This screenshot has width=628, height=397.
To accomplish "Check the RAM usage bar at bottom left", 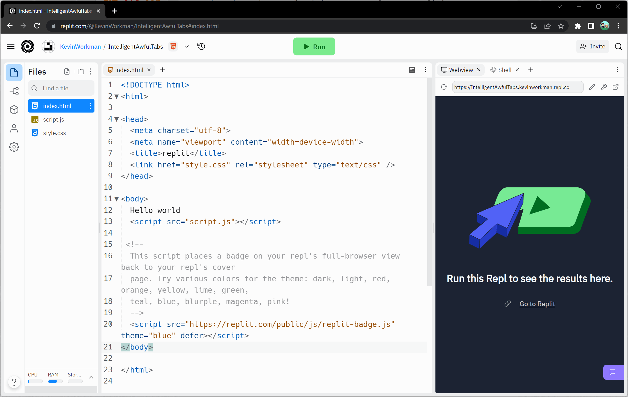I will tap(55, 381).
